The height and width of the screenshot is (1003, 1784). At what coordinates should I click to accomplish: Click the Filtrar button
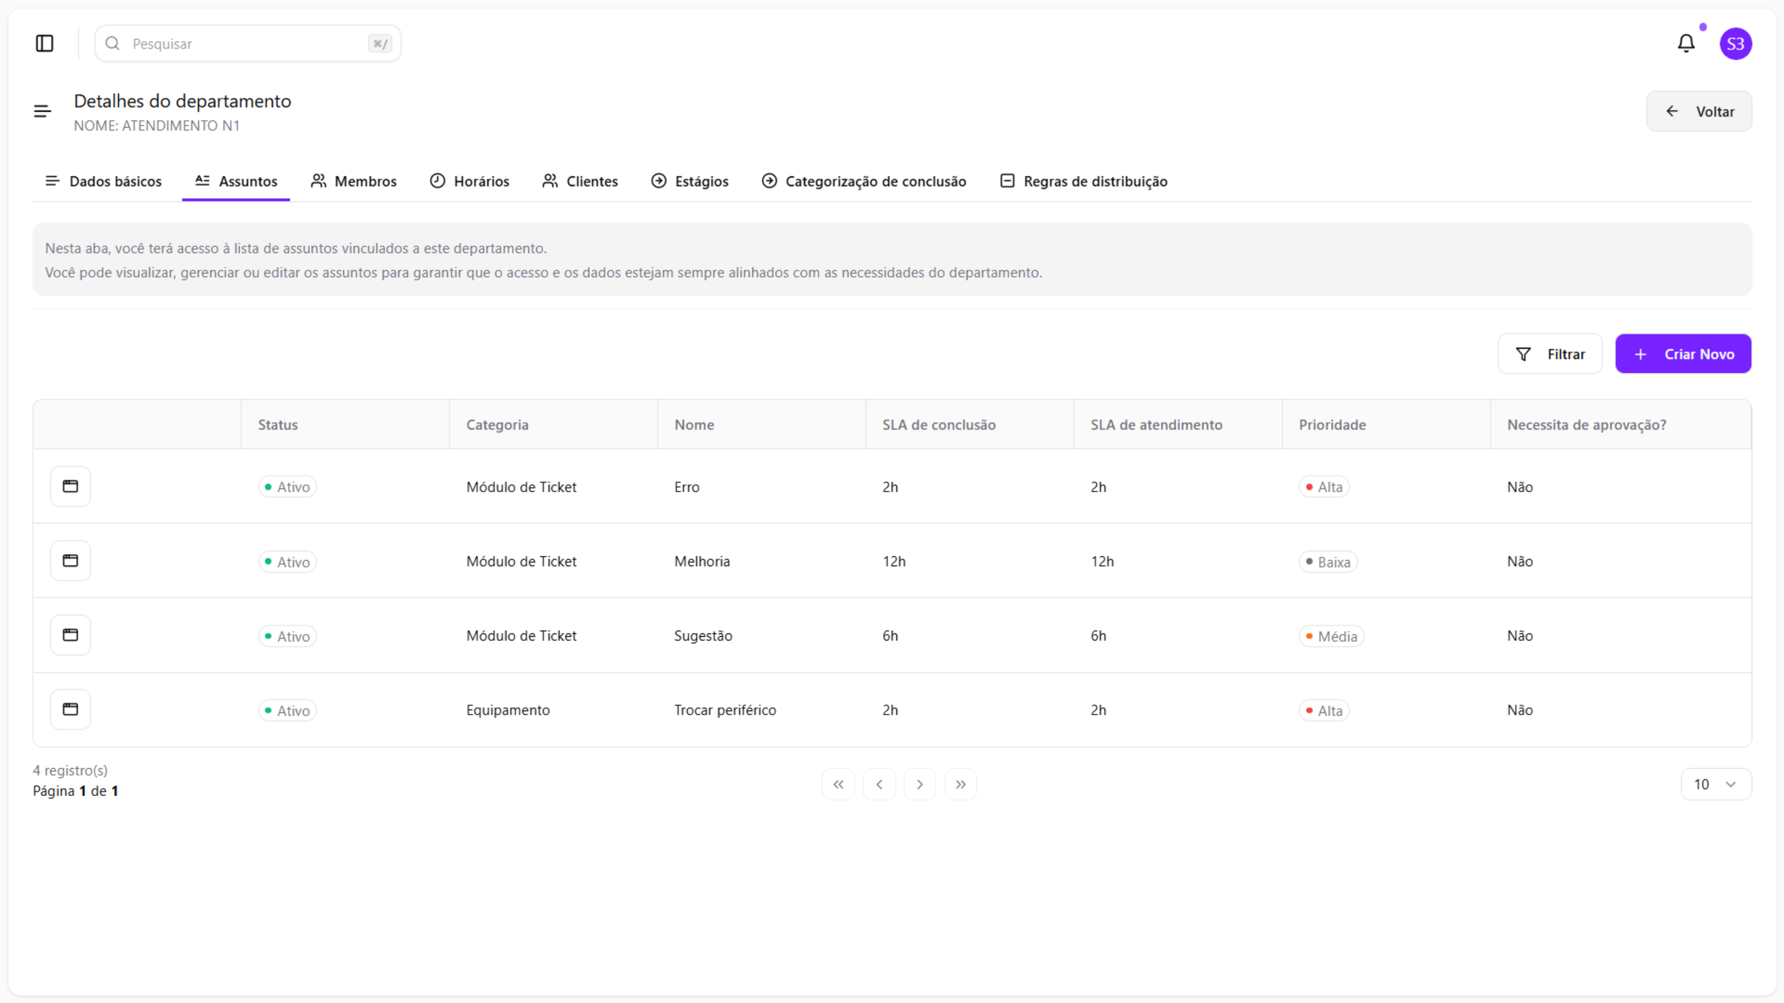pos(1550,354)
